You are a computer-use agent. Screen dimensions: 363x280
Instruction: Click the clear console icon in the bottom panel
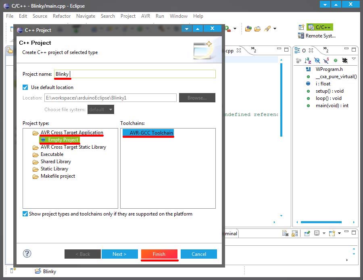[285, 233]
